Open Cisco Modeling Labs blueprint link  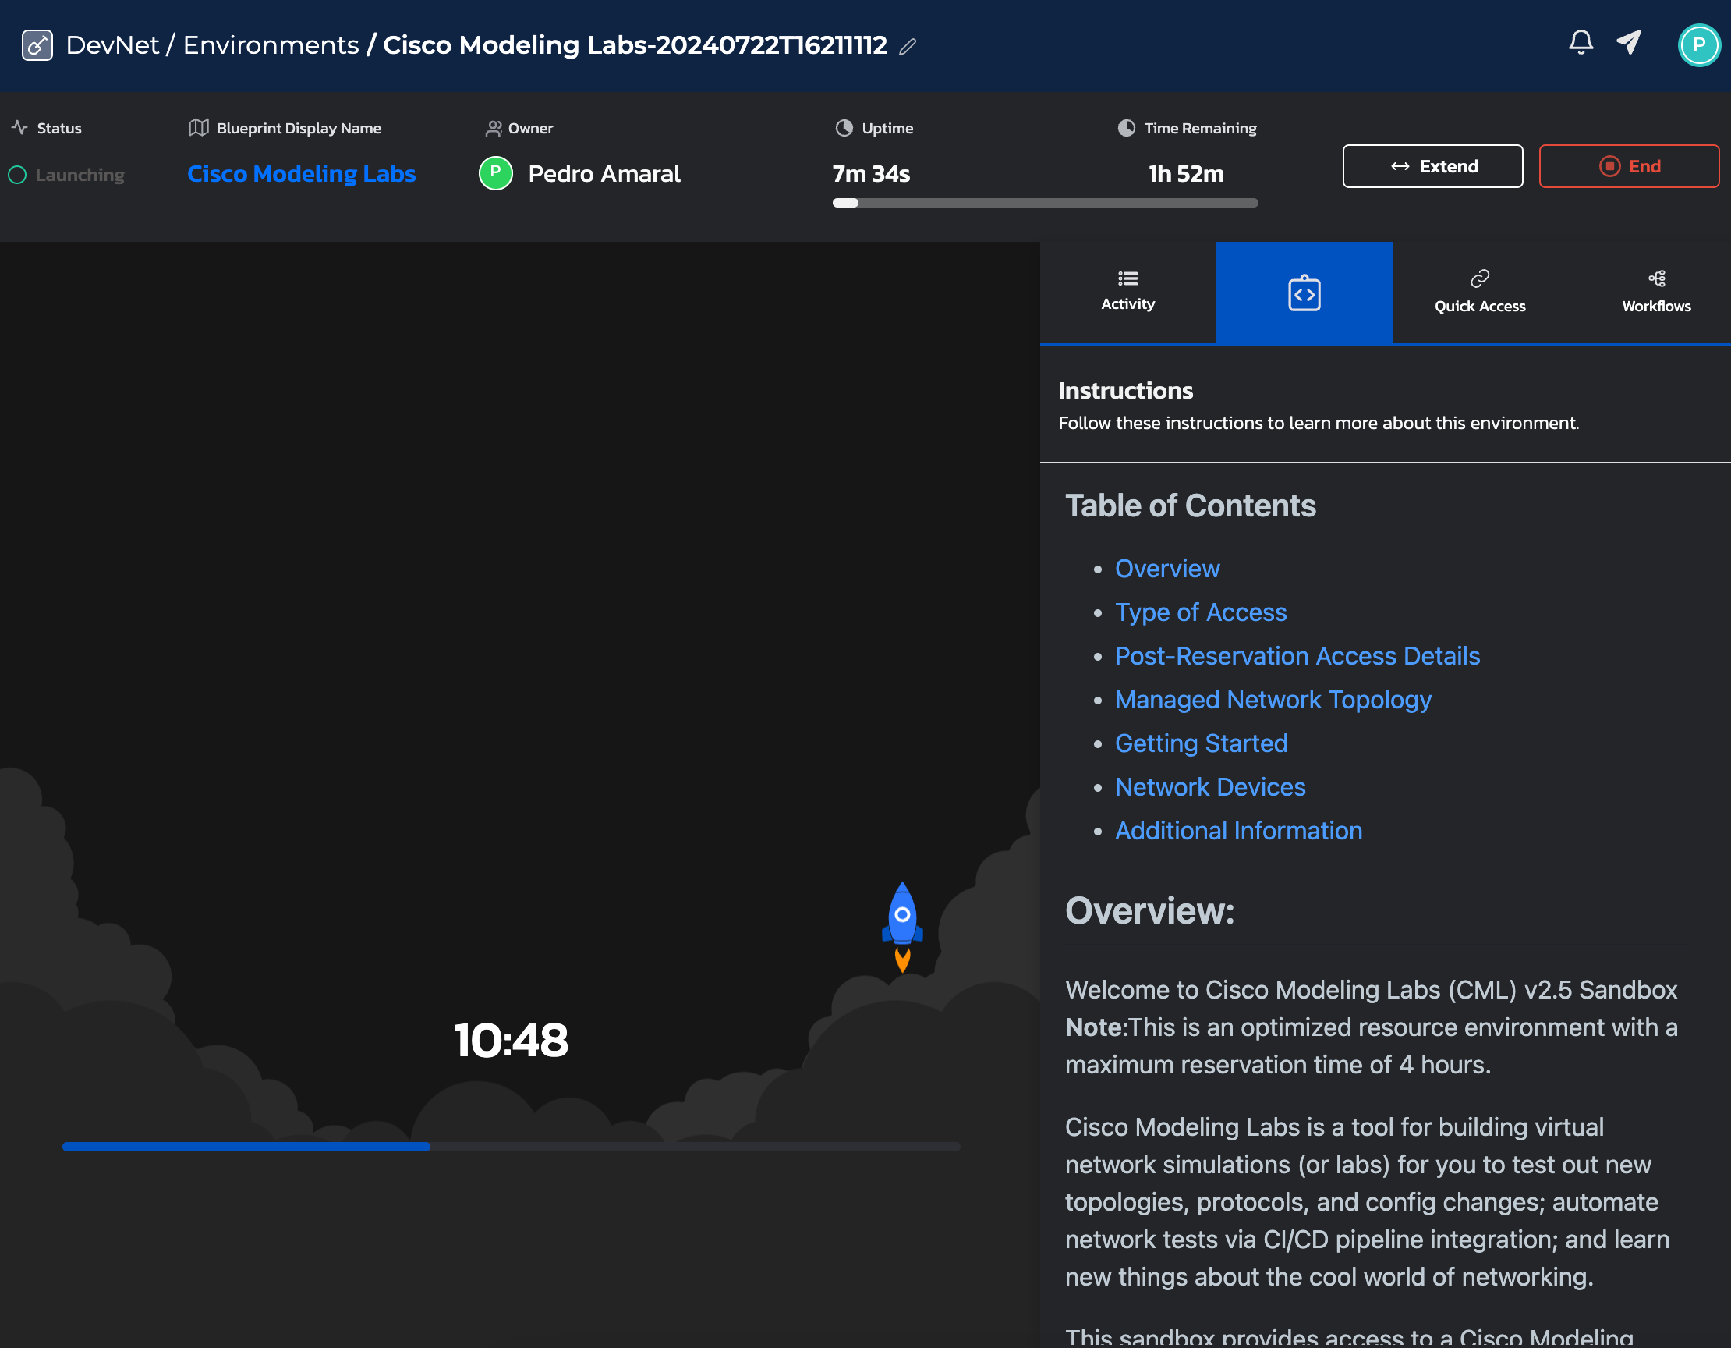coord(301,174)
